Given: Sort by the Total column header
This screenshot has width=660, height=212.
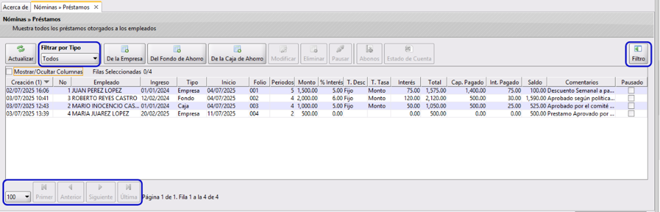Looking at the screenshot, I should [433, 82].
